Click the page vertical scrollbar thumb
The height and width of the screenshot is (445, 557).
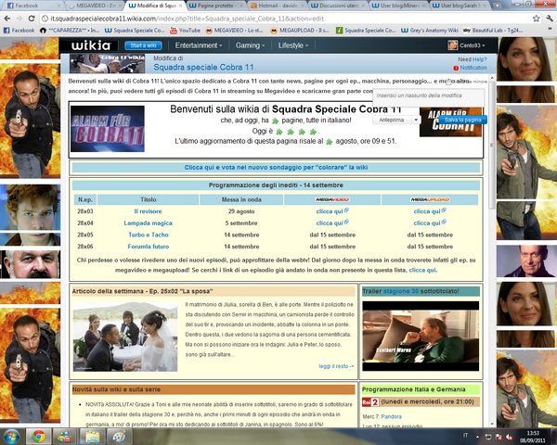(492, 146)
